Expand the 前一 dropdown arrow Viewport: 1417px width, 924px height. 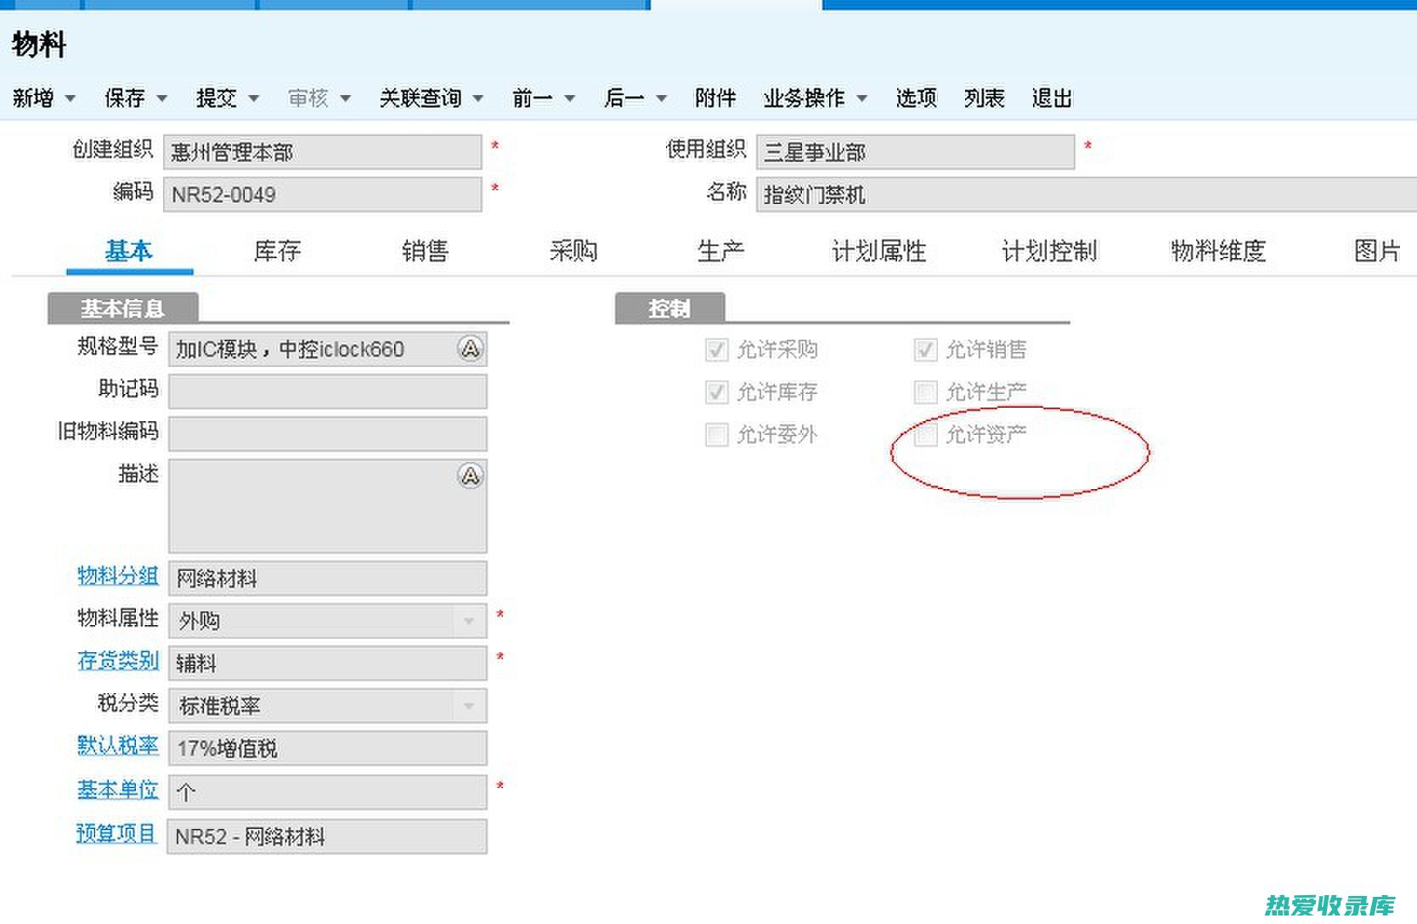pyautogui.click(x=570, y=99)
